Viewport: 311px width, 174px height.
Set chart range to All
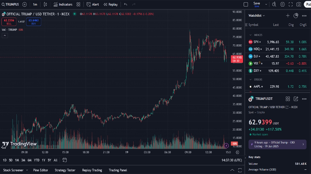coord(56,160)
